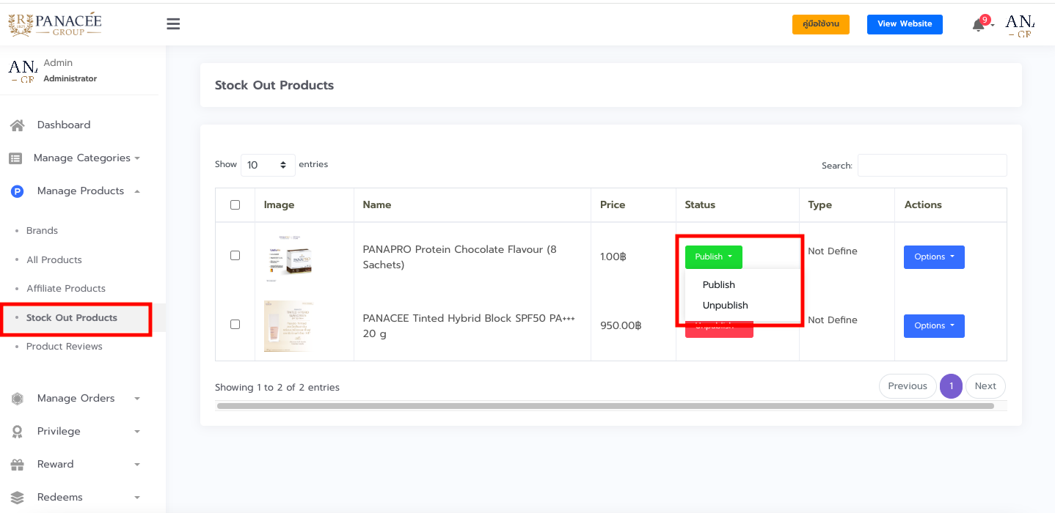Open the Brands submenu item
The height and width of the screenshot is (513, 1055).
click(42, 231)
